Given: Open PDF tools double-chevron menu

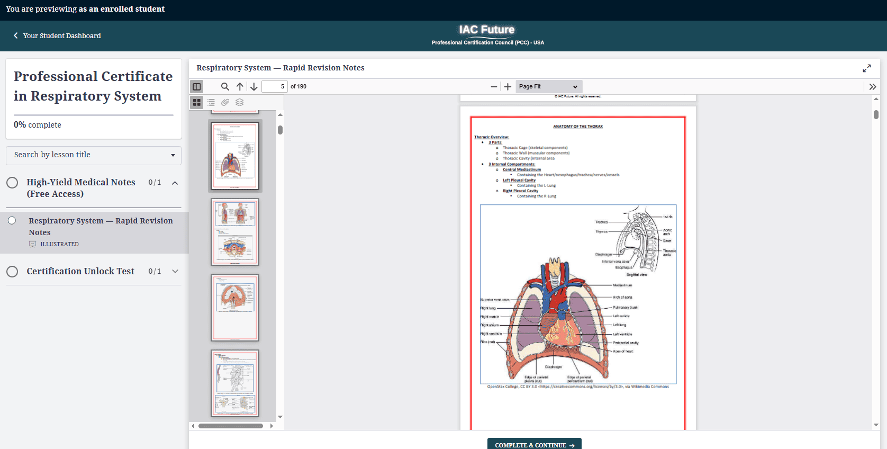Looking at the screenshot, I should [x=873, y=86].
